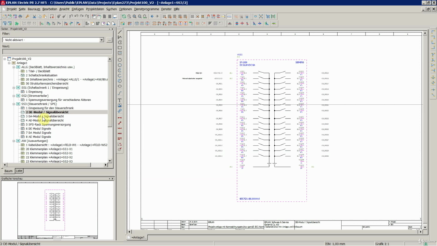The image size is (437, 246).
Task: Collapse the SS1 Schaltschrank node
Action: click(x=14, y=87)
